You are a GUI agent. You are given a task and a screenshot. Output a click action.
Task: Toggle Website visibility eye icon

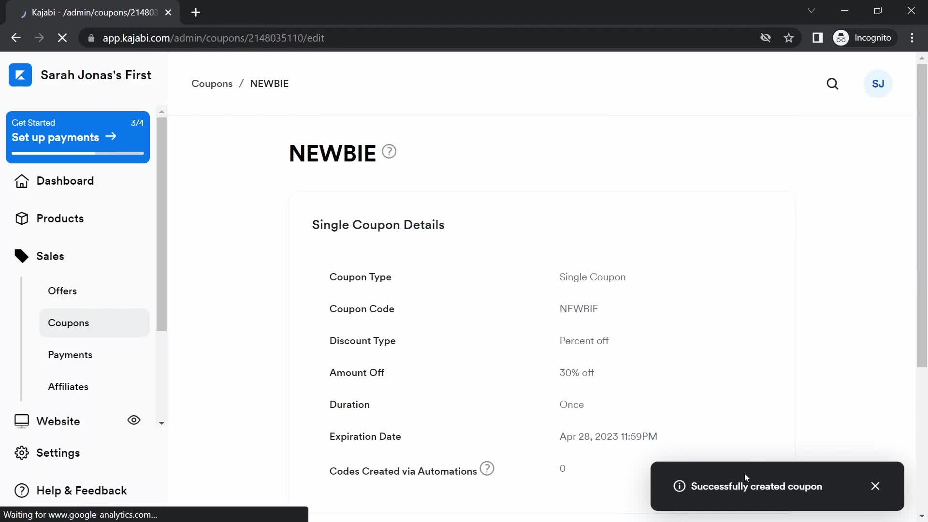[x=134, y=420]
